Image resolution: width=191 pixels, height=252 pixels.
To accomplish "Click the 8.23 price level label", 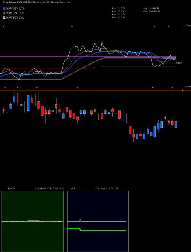I will [179, 63].
